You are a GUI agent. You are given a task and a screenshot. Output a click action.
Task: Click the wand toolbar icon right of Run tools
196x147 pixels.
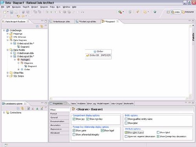137,12
